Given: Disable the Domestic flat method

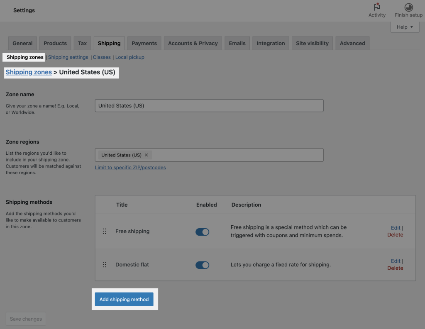Looking at the screenshot, I should [202, 265].
